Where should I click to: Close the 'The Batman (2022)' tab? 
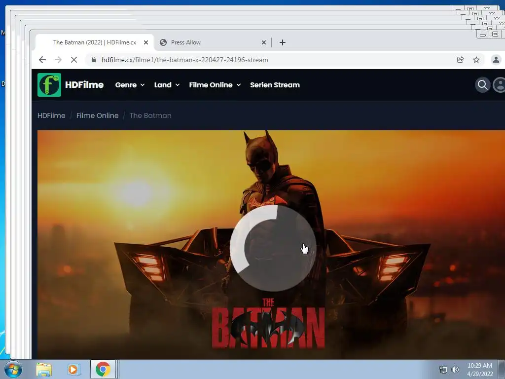point(146,42)
